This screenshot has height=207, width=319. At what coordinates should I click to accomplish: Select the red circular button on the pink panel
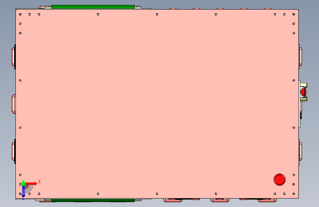[x=279, y=179]
